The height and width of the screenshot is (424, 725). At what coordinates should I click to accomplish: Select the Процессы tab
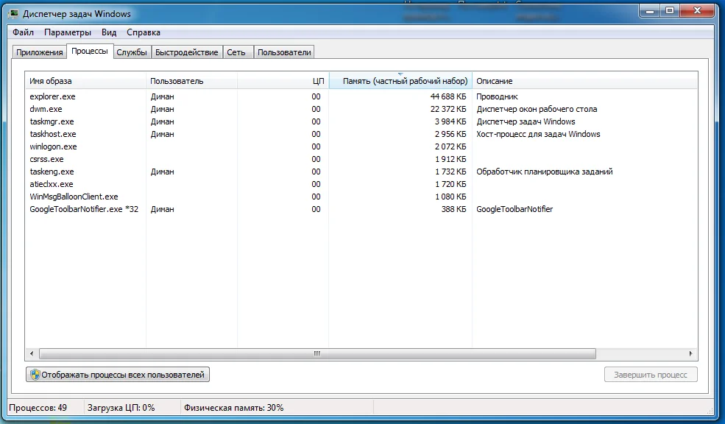pyautogui.click(x=90, y=51)
